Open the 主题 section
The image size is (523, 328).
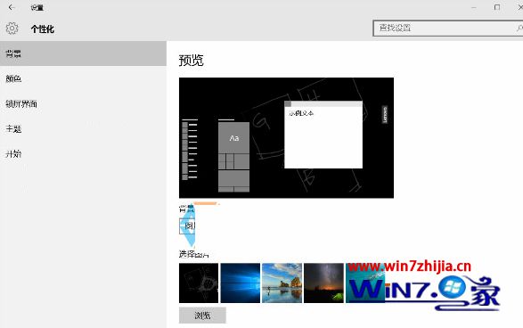coord(83,129)
